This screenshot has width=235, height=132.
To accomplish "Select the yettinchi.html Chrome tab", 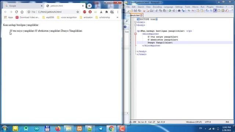I will click(65, 6).
